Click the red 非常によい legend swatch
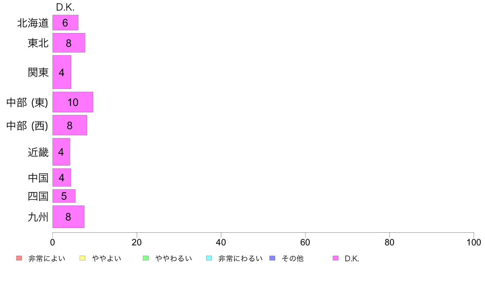Image resolution: width=485 pixels, height=300 pixels. tap(19, 258)
